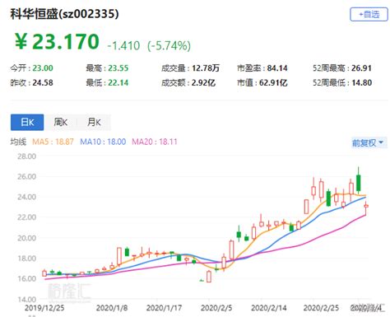Select the 日K daily chart tab
The width and height of the screenshot is (390, 317).
click(27, 122)
